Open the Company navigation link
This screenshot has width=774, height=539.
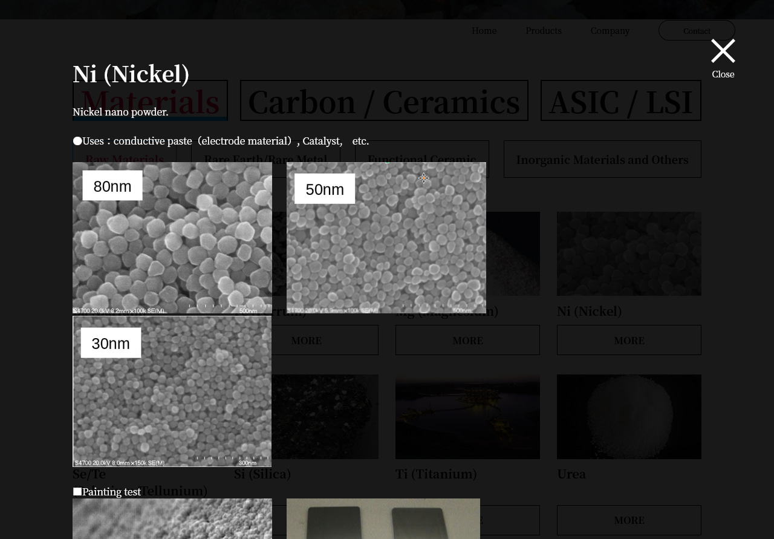pyautogui.click(x=610, y=31)
